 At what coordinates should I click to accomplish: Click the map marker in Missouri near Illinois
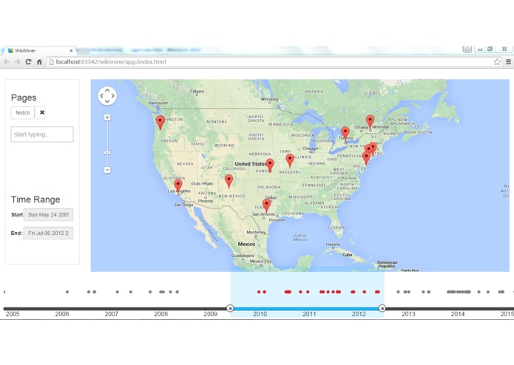(290, 161)
